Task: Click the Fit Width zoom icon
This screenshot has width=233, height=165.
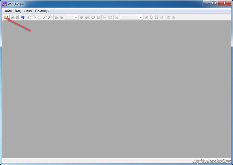Action: click(x=162, y=17)
